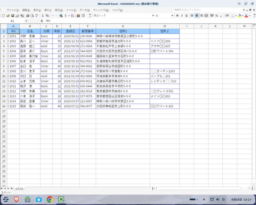Align cell text to the right

click(x=202, y=16)
